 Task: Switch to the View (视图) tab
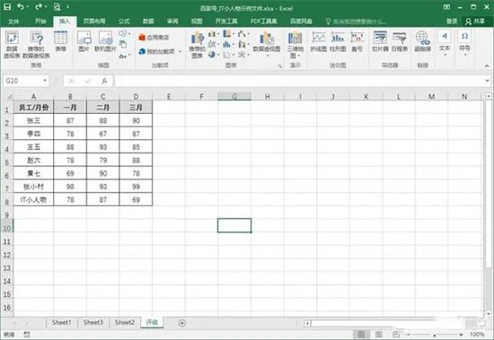[197, 22]
